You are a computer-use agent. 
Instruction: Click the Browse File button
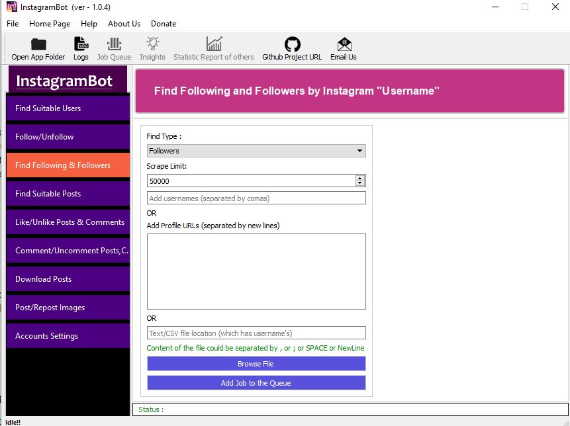(x=256, y=364)
